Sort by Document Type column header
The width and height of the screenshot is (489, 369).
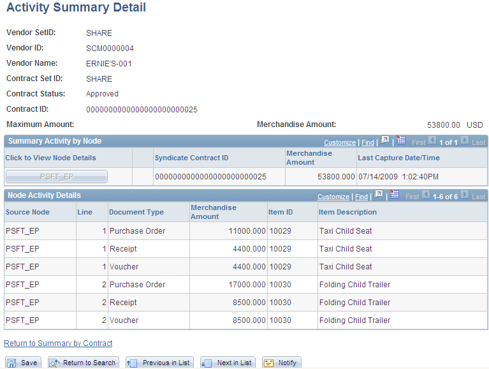pos(136,212)
